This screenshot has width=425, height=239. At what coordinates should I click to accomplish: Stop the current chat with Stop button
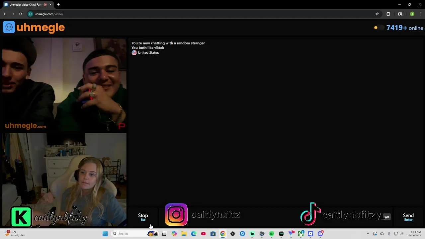(143, 217)
